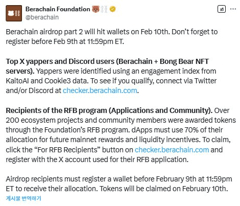Click the bold 'Recipients of the RFB program' heading
The width and height of the screenshot is (240, 206).
pyautogui.click(x=57, y=110)
